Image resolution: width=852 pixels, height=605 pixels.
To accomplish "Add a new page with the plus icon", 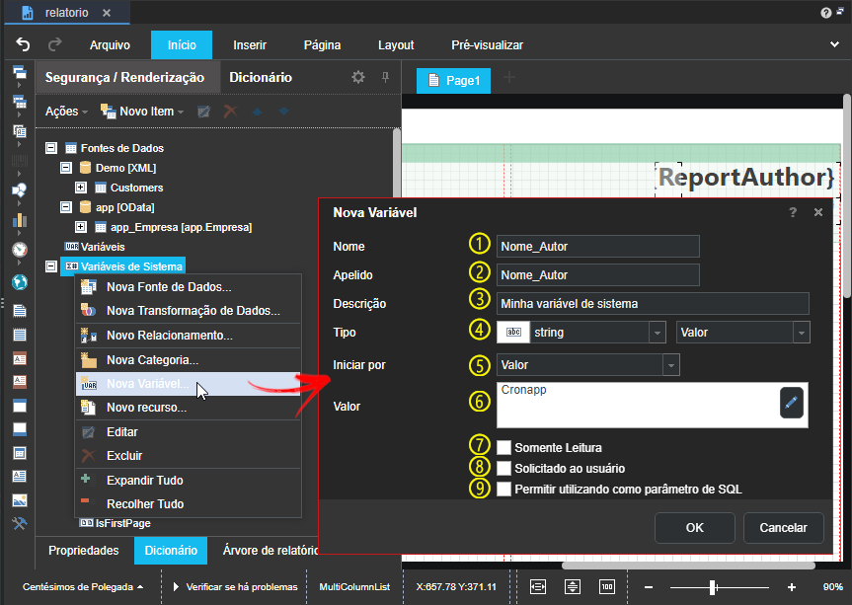I will coord(509,78).
